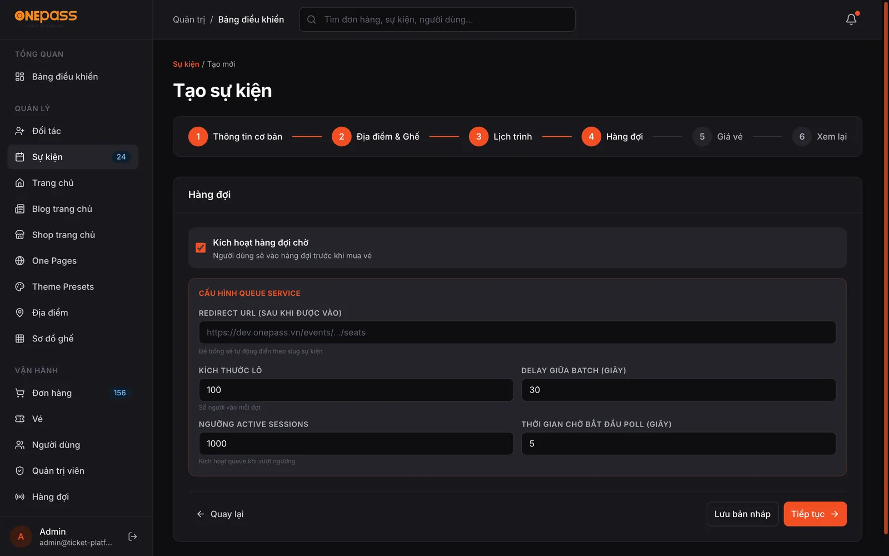The height and width of the screenshot is (556, 889).
Task: Click Tiếp tục button
Action: click(x=815, y=514)
